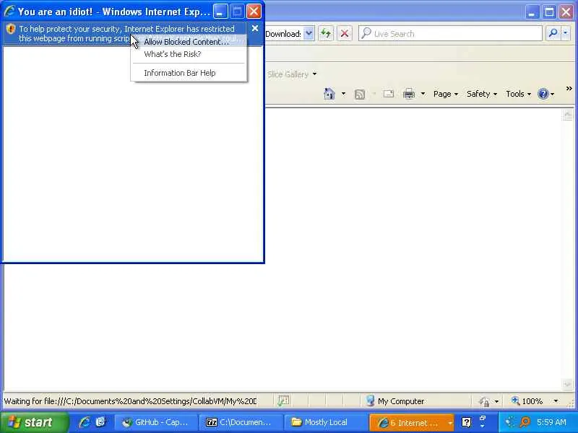
Task: Click the popup blocker status bar icon
Action: point(283,401)
